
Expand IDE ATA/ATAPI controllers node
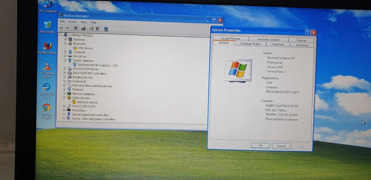point(65,73)
